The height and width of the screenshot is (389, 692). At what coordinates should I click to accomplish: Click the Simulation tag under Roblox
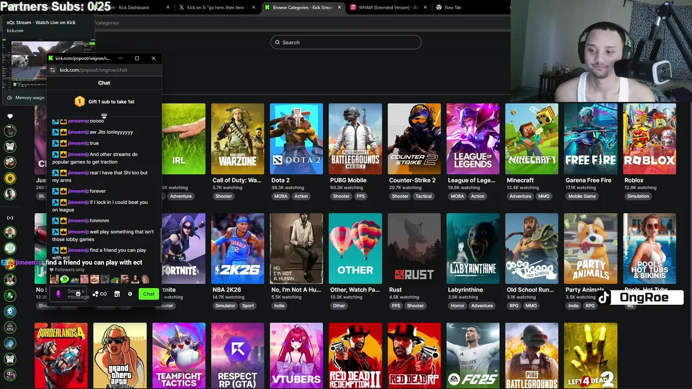[638, 196]
